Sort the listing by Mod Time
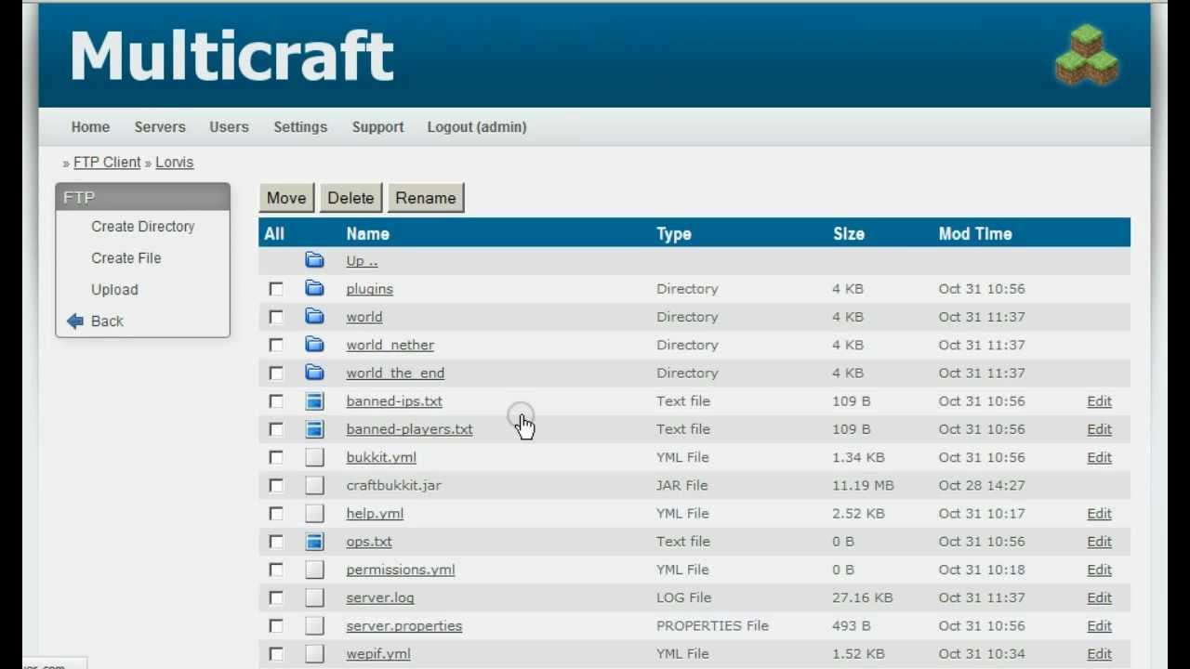Image resolution: width=1190 pixels, height=669 pixels. pos(974,233)
